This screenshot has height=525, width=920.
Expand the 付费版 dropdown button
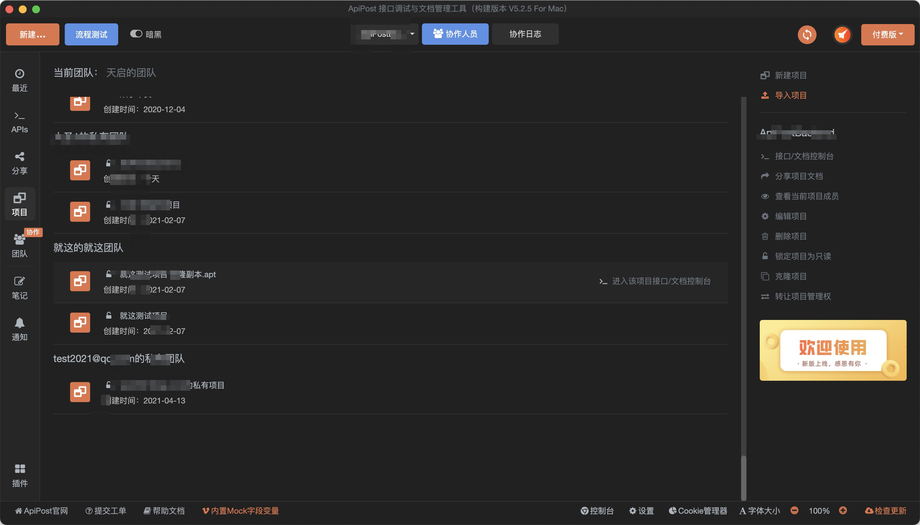[x=888, y=35]
